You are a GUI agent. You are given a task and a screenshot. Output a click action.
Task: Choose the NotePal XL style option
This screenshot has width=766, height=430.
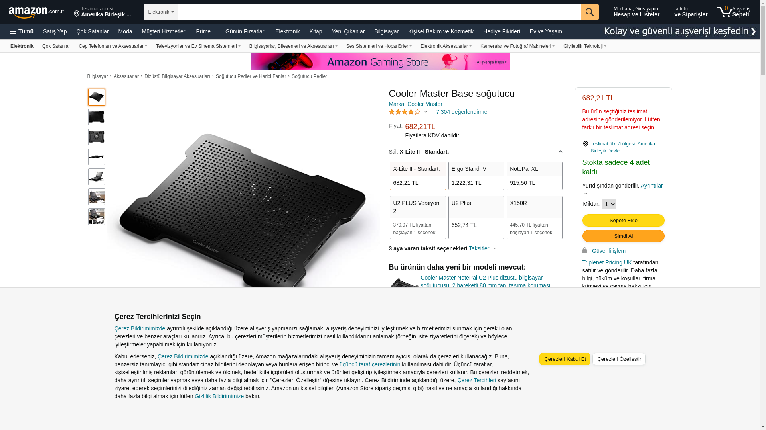(534, 176)
